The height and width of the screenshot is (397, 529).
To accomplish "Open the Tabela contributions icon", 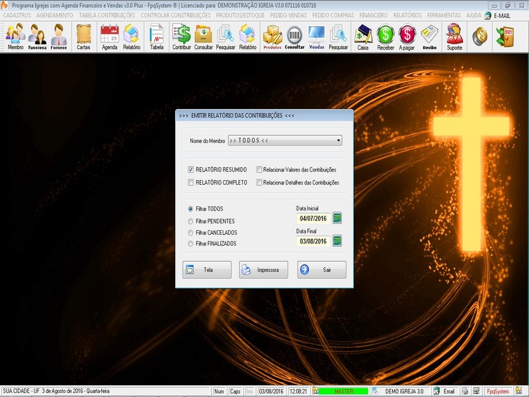I will [x=157, y=37].
